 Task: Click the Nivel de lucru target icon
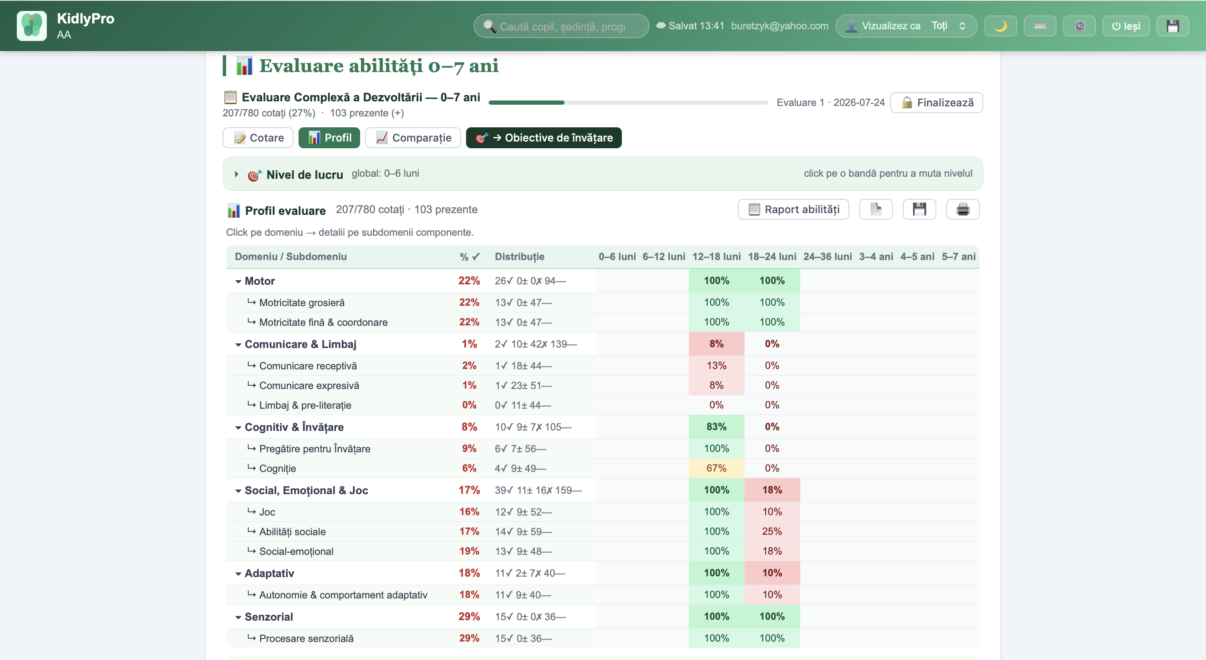coord(254,175)
